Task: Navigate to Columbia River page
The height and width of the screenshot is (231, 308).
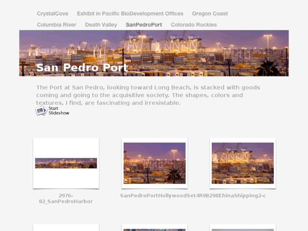Action: 56,25
